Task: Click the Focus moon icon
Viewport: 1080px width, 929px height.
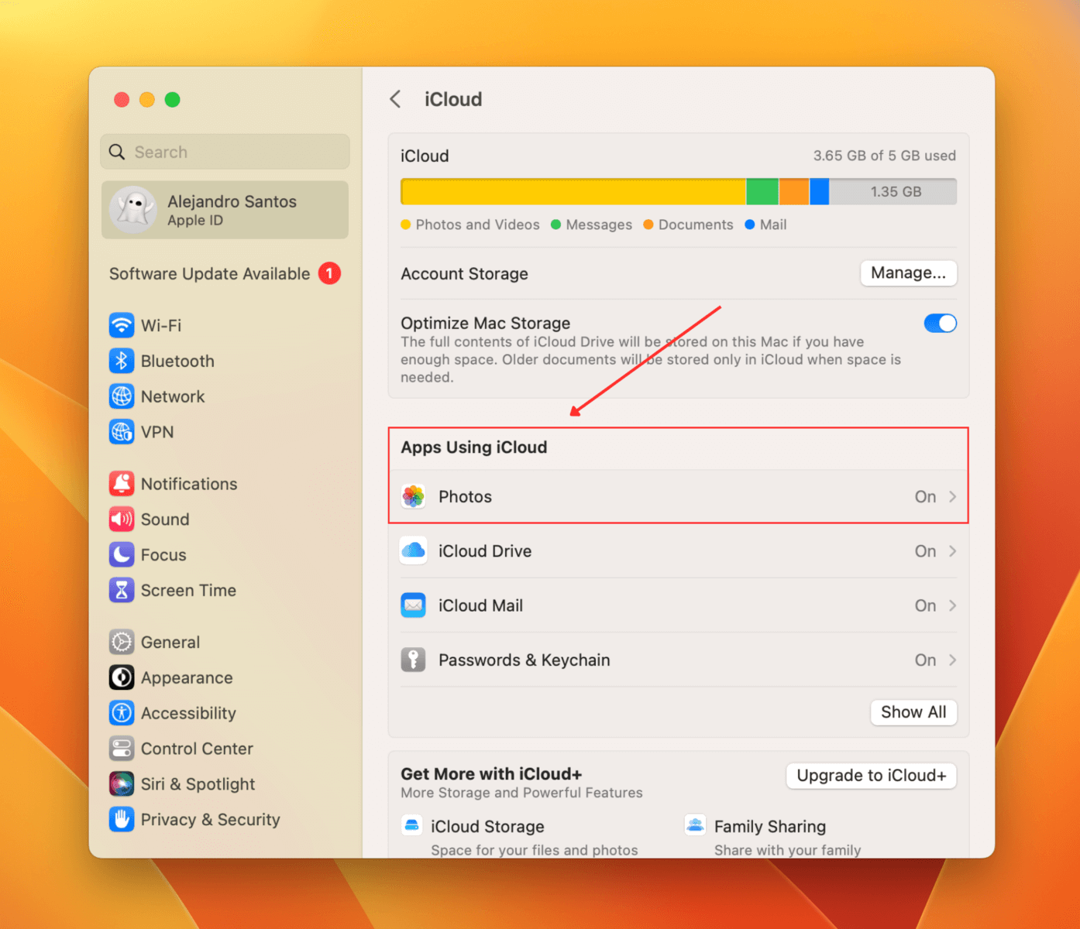Action: pyautogui.click(x=122, y=555)
